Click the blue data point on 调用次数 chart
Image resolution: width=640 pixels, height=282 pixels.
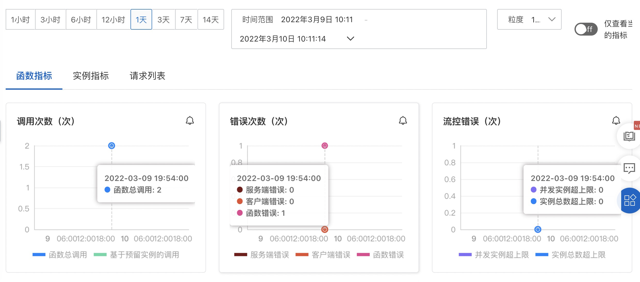(112, 146)
